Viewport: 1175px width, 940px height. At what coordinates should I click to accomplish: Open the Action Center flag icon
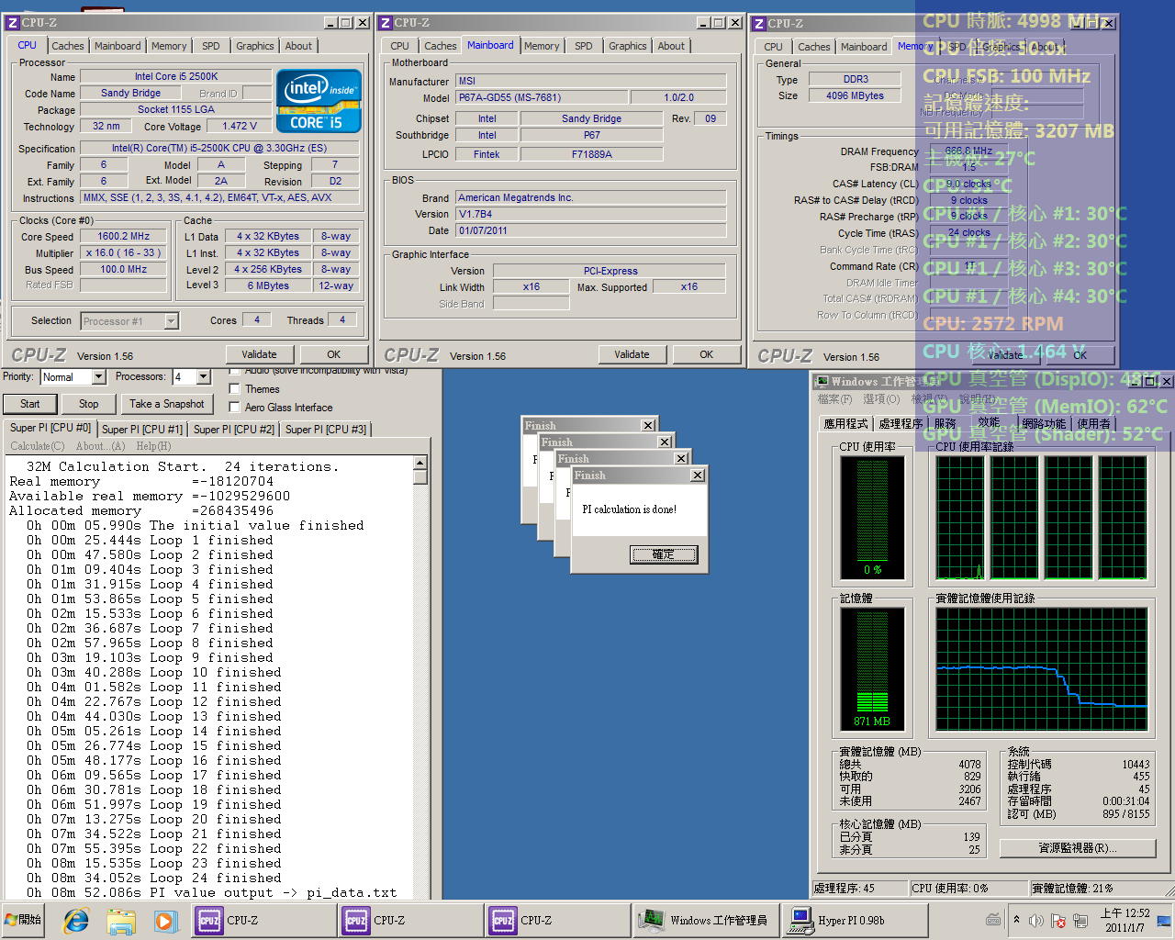1057,920
